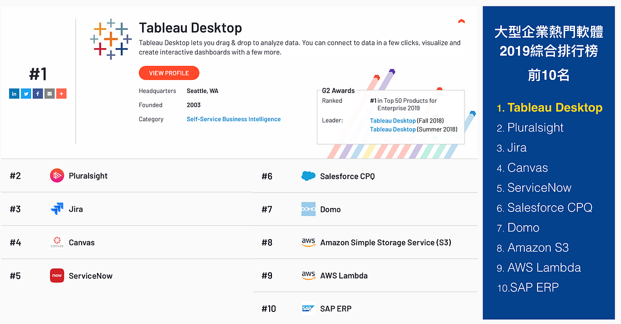Open Tableau Desktop Fall 2018 leader link

(x=393, y=121)
